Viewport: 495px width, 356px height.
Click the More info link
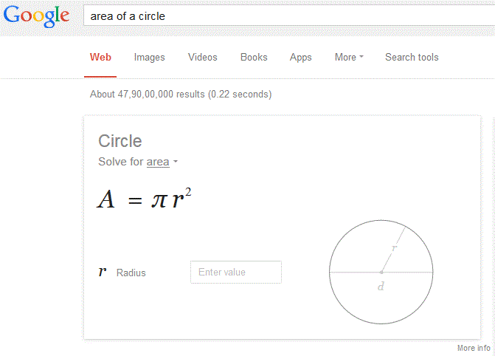coord(474,348)
